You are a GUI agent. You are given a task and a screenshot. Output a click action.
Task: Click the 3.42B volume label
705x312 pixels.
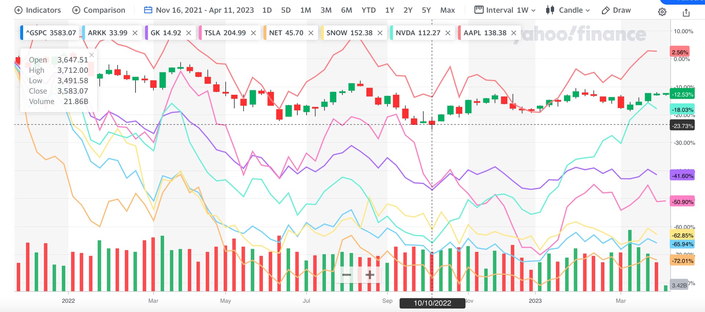679,285
